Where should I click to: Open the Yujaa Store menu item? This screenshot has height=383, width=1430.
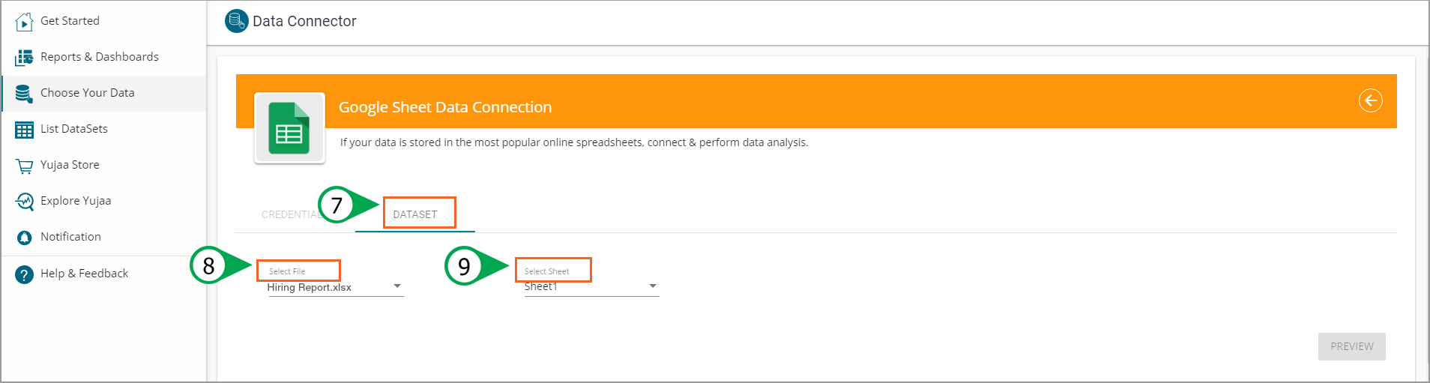coord(70,165)
